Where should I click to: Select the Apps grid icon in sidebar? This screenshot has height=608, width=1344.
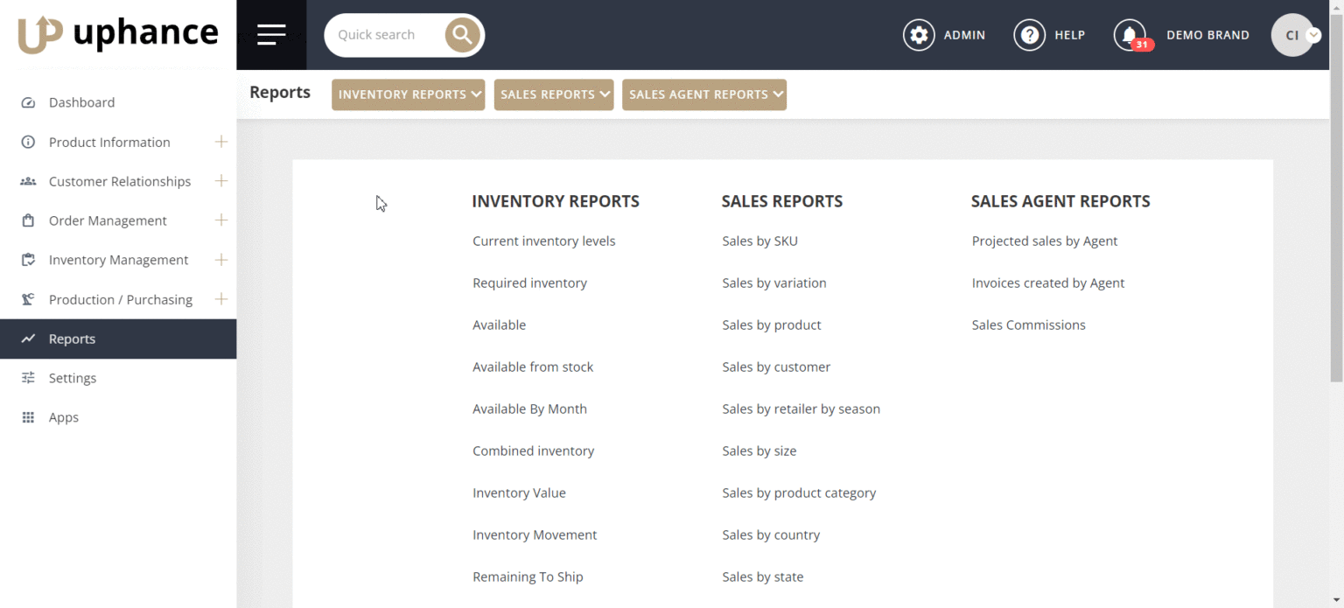[29, 417]
